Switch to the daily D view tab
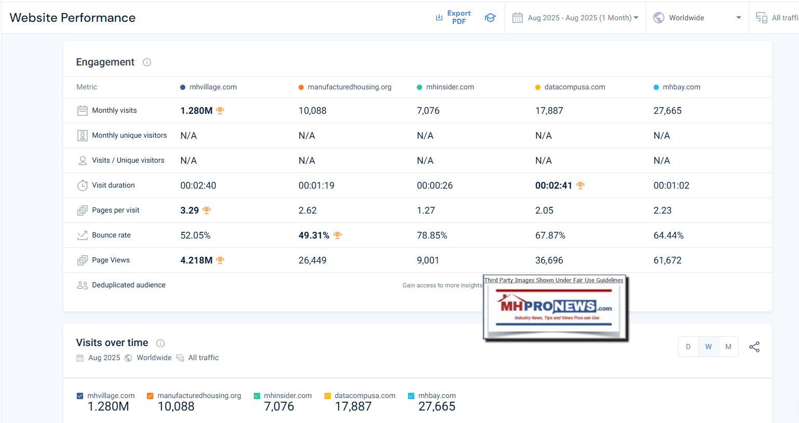 [688, 347]
